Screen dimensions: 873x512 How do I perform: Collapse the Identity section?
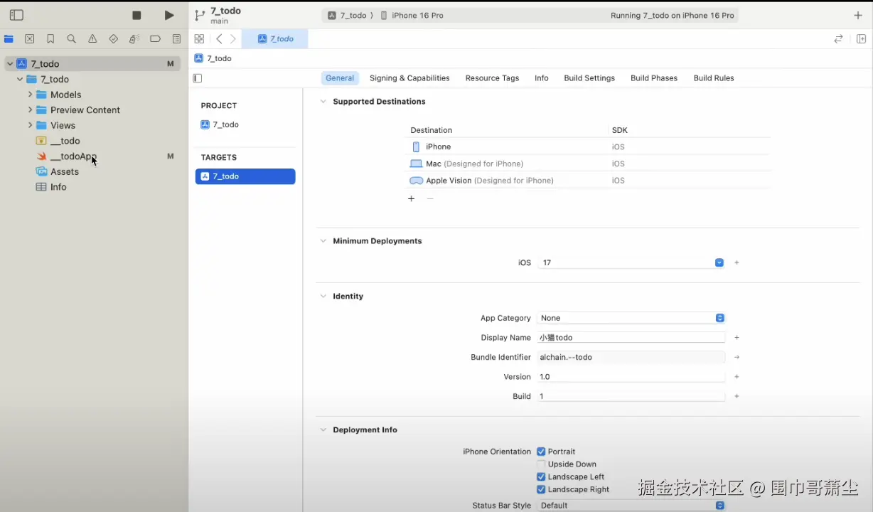[x=323, y=297]
